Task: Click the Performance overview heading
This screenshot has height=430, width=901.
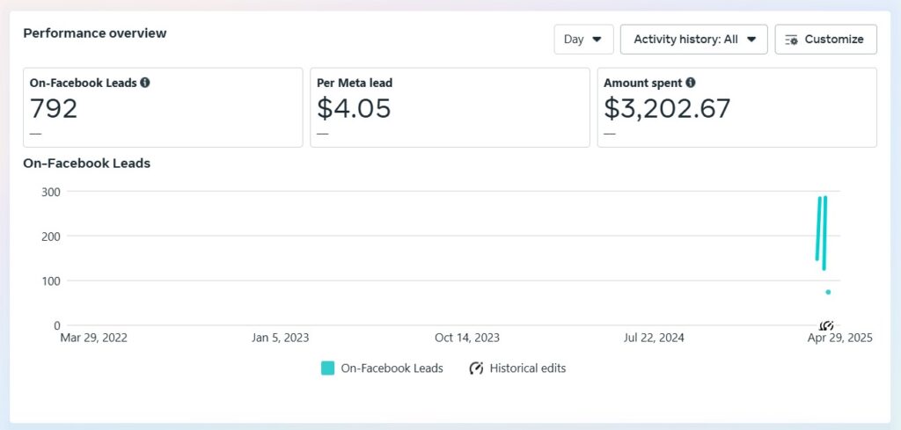Action: point(95,33)
